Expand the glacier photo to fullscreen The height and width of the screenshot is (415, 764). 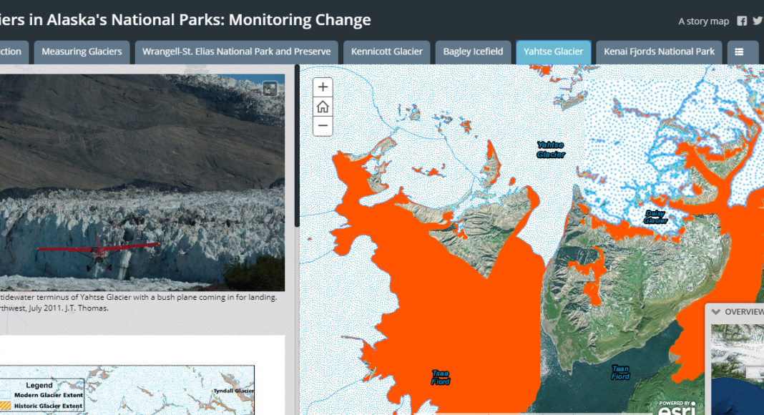pyautogui.click(x=270, y=89)
